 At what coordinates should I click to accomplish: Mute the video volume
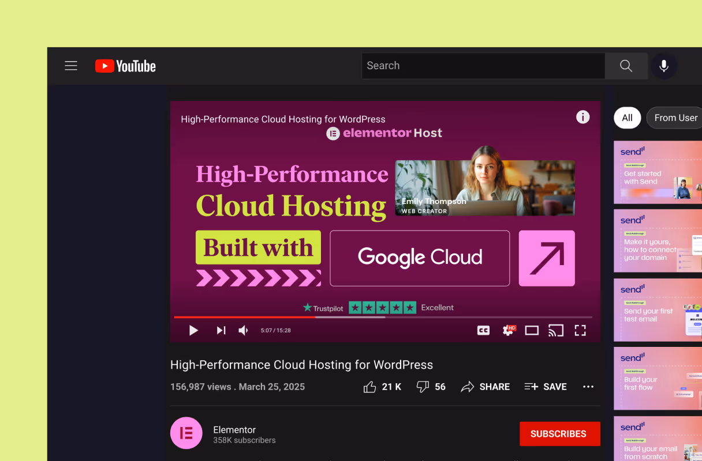click(244, 330)
